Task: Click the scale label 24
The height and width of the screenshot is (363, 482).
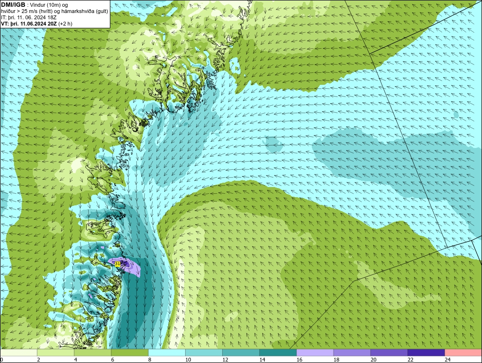Action: tap(448, 360)
